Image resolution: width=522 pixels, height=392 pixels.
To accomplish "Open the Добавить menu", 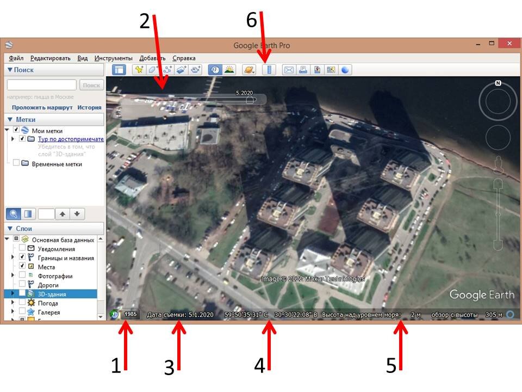I will tap(152, 58).
